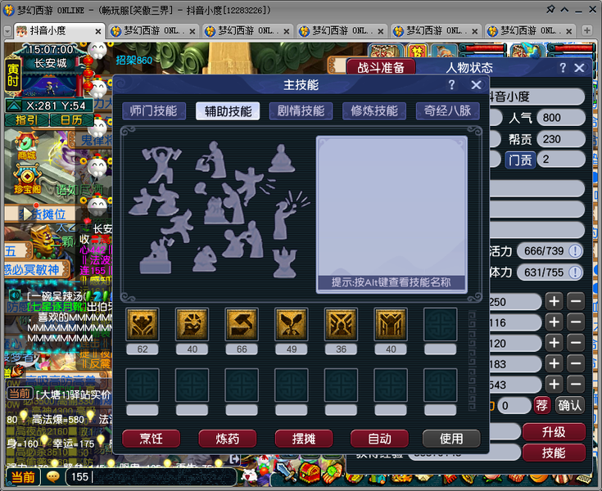Screen dimensions: 602x491
Task: Switch to the 修炼技能 tab
Action: click(374, 110)
